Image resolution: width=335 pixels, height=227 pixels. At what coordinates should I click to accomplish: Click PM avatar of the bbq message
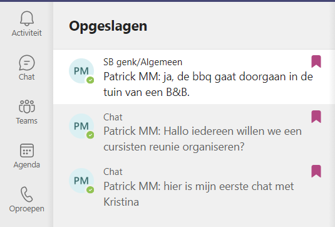pos(81,71)
